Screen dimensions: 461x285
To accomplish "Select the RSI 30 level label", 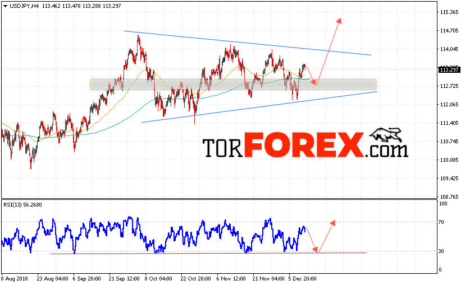I will pyautogui.click(x=441, y=251).
